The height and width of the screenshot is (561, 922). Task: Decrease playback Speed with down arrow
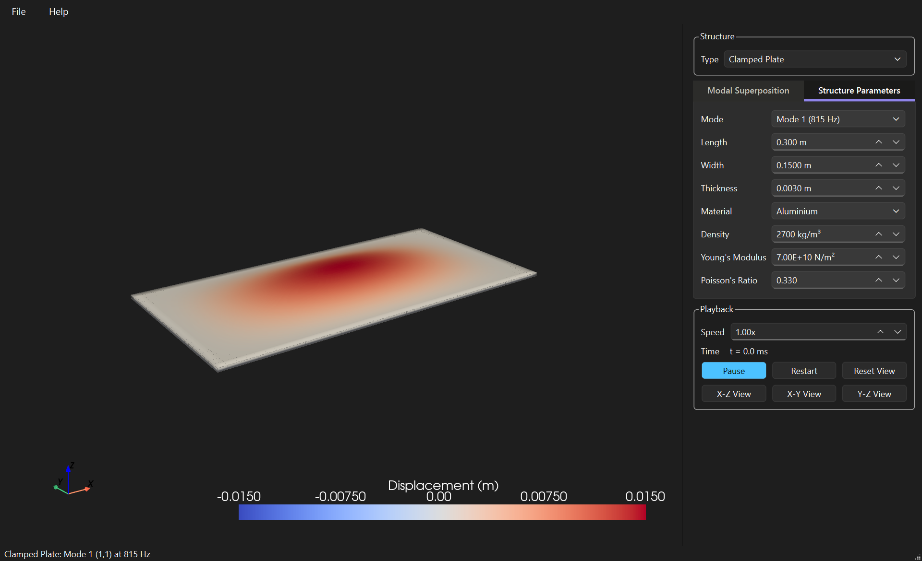pyautogui.click(x=898, y=332)
